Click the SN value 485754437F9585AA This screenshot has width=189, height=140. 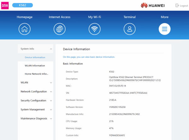tap(128, 93)
